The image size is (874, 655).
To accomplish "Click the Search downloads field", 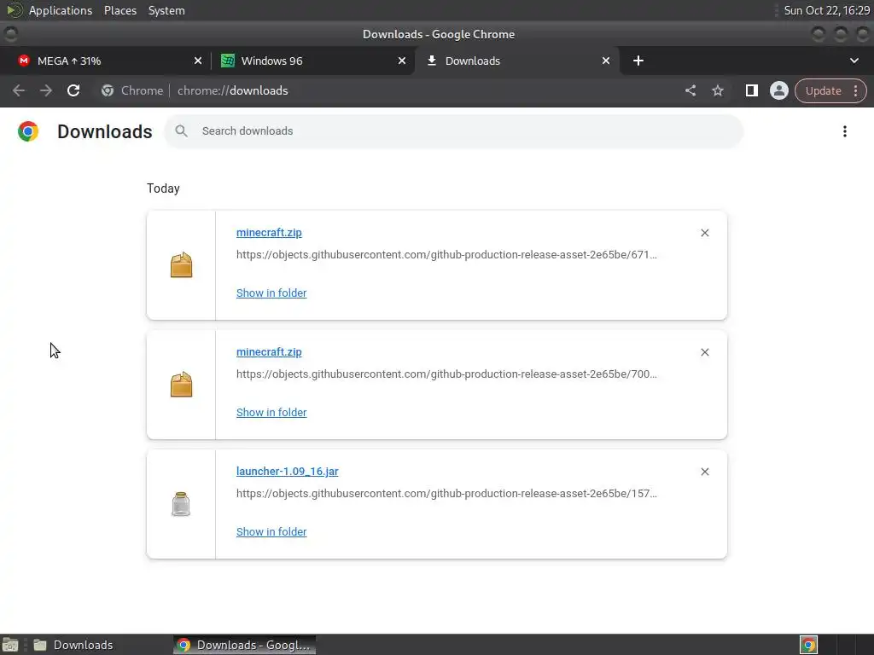I will pos(454,131).
